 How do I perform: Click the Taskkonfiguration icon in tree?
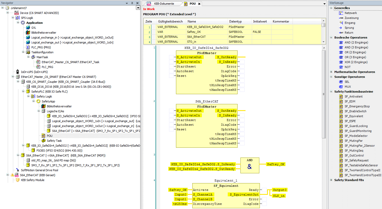click(28, 52)
